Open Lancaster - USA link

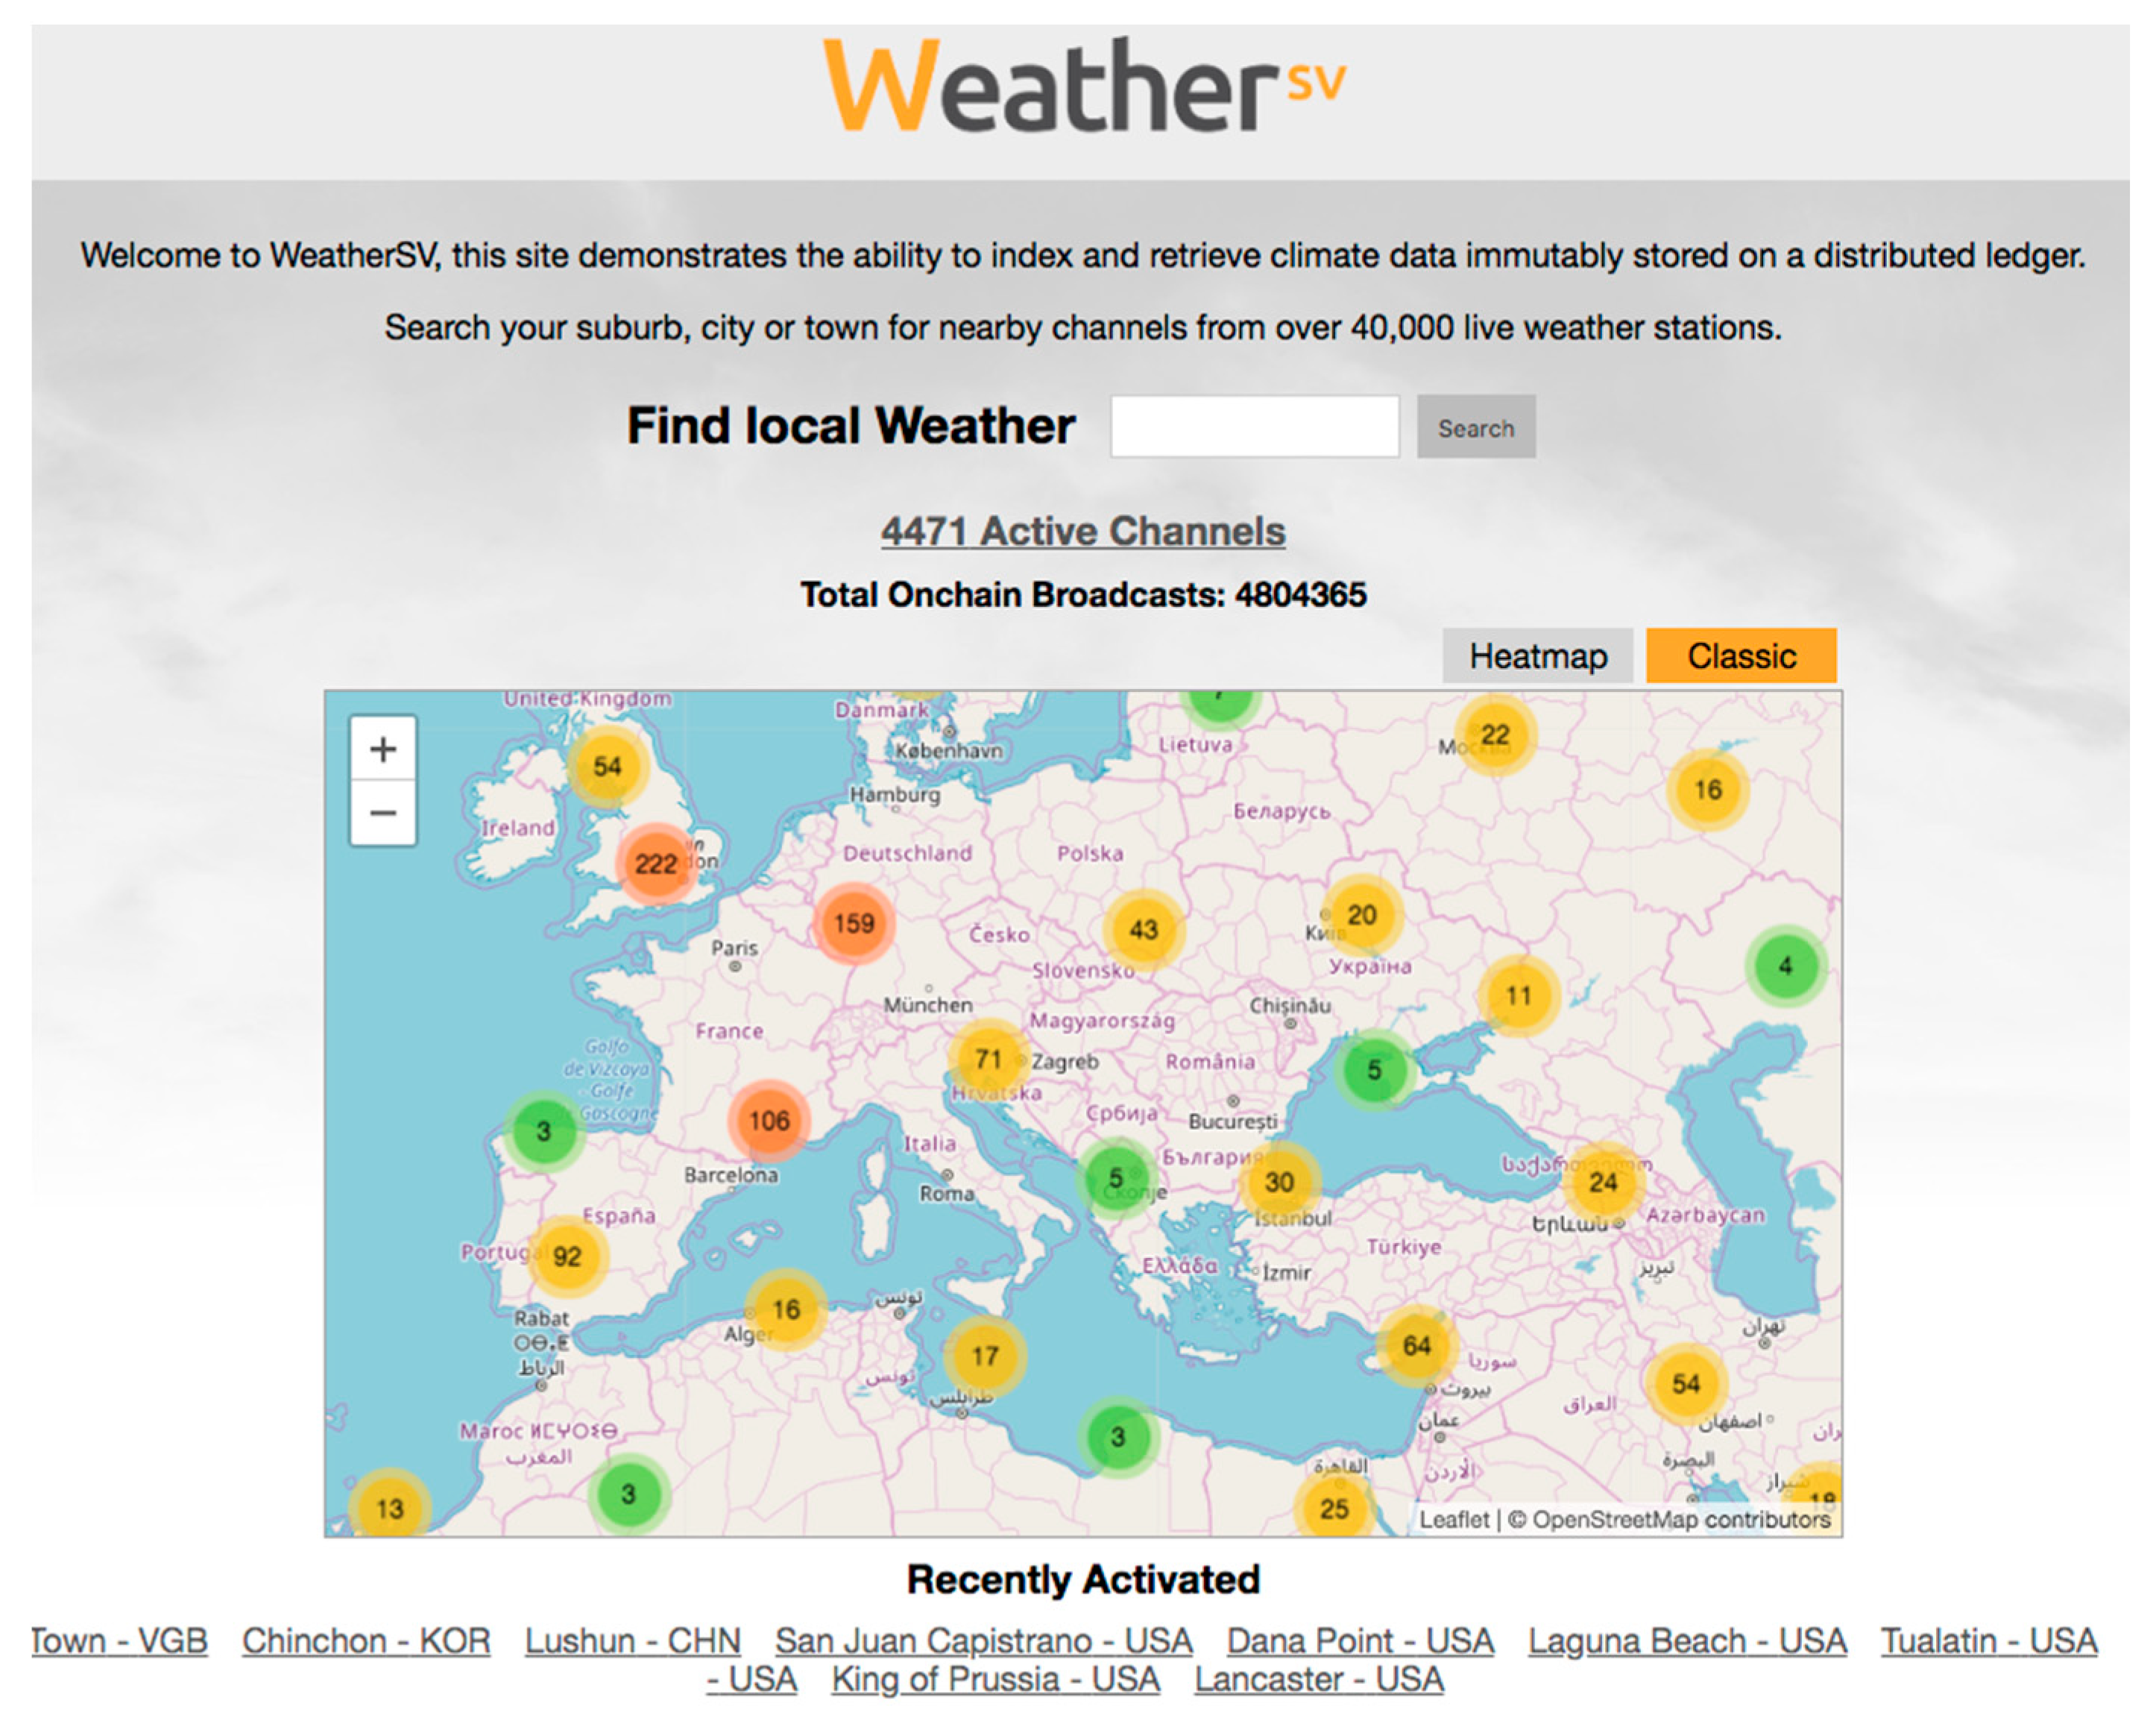pyautogui.click(x=1319, y=1679)
